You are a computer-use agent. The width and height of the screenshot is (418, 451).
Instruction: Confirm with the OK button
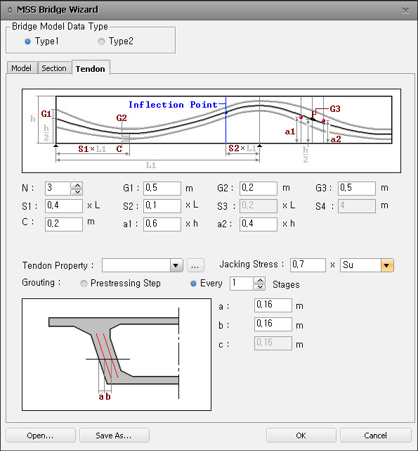point(301,436)
